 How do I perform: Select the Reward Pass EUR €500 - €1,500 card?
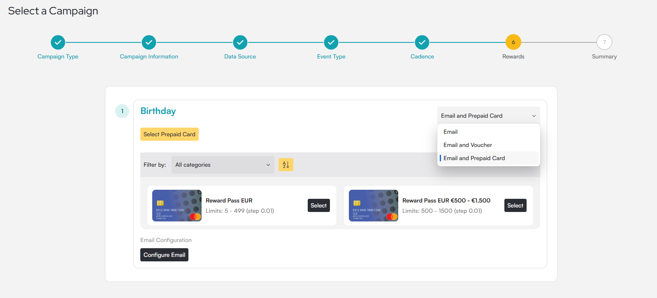click(x=515, y=205)
